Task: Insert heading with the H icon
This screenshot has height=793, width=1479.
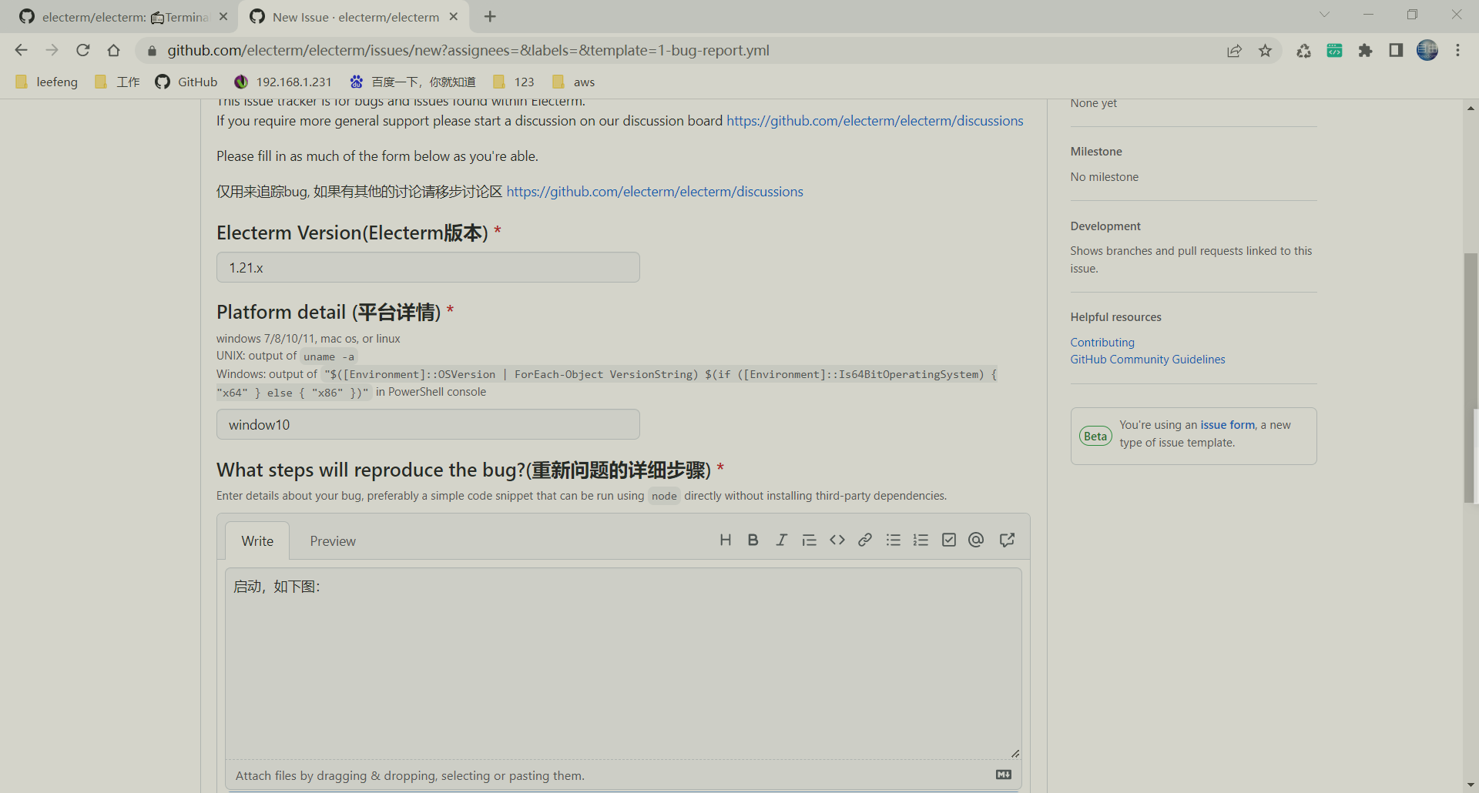Action: click(x=725, y=540)
